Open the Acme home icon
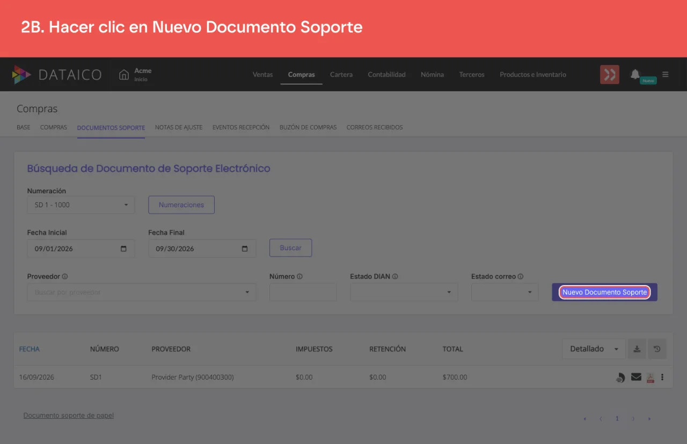 [124, 75]
